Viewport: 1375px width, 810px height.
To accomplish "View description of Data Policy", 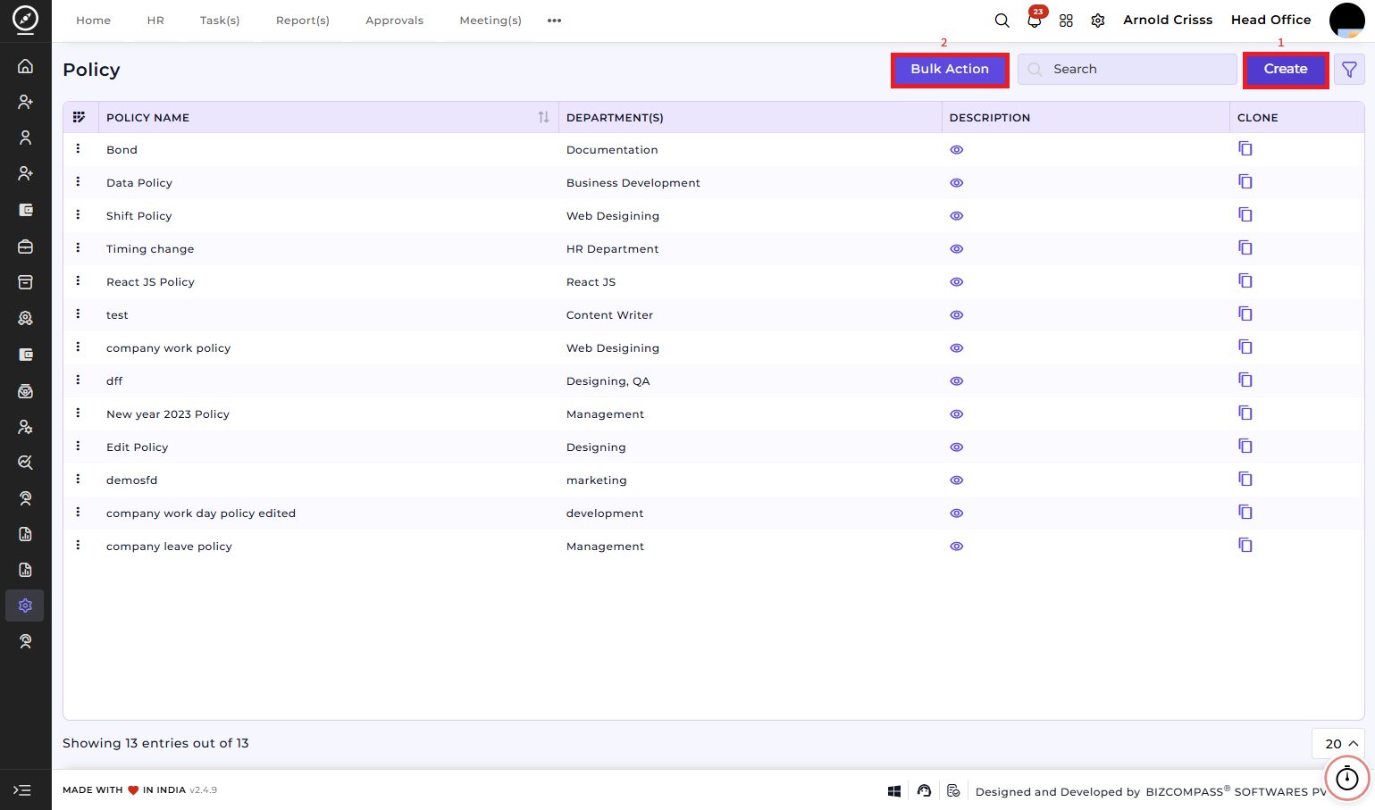I will pyautogui.click(x=956, y=183).
